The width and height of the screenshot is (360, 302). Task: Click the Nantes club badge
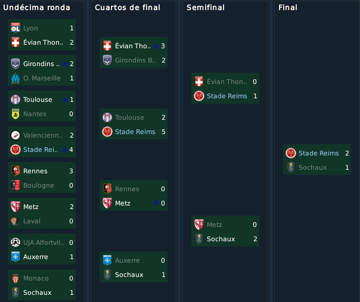15,114
